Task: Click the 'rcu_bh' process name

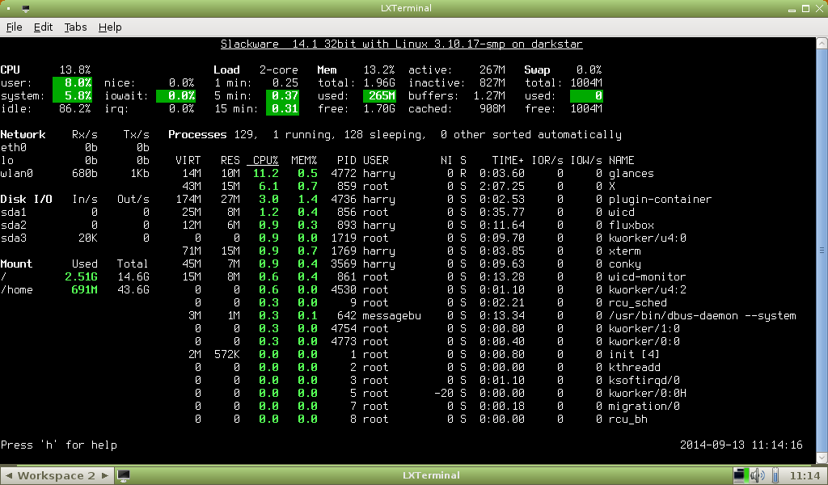Action: (627, 419)
